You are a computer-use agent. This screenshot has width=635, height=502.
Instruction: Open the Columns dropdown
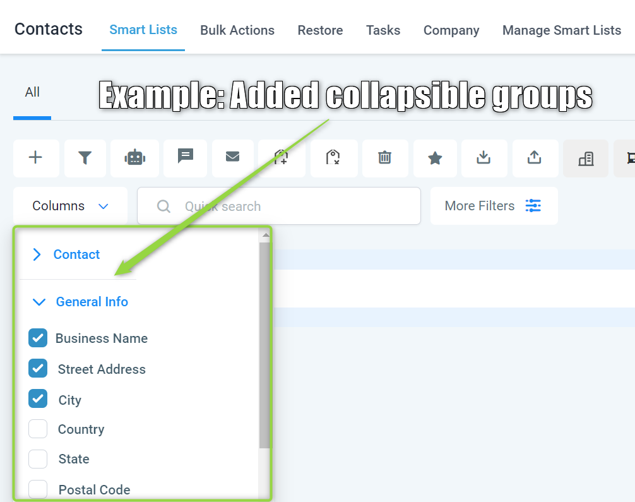71,206
